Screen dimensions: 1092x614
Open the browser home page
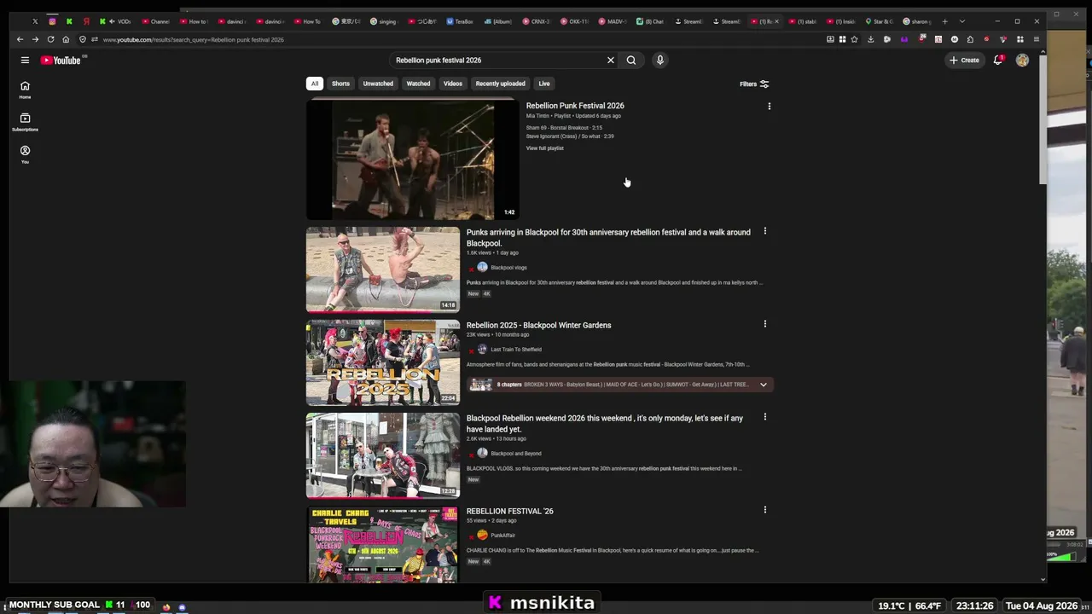coord(66,39)
